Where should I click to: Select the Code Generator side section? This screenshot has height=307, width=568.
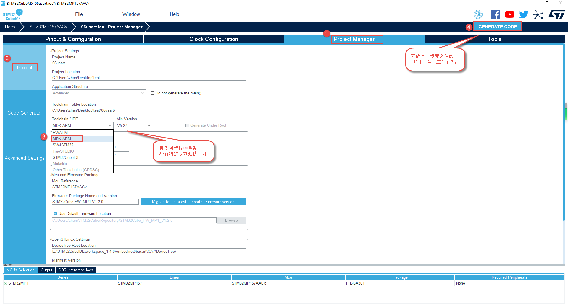25,113
